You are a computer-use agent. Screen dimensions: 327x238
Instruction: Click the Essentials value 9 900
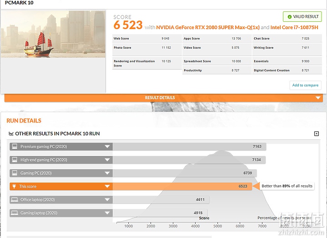(306, 61)
